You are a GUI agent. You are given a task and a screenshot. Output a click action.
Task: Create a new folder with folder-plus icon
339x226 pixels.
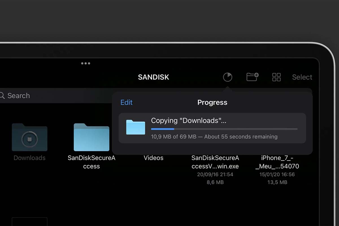pos(252,77)
